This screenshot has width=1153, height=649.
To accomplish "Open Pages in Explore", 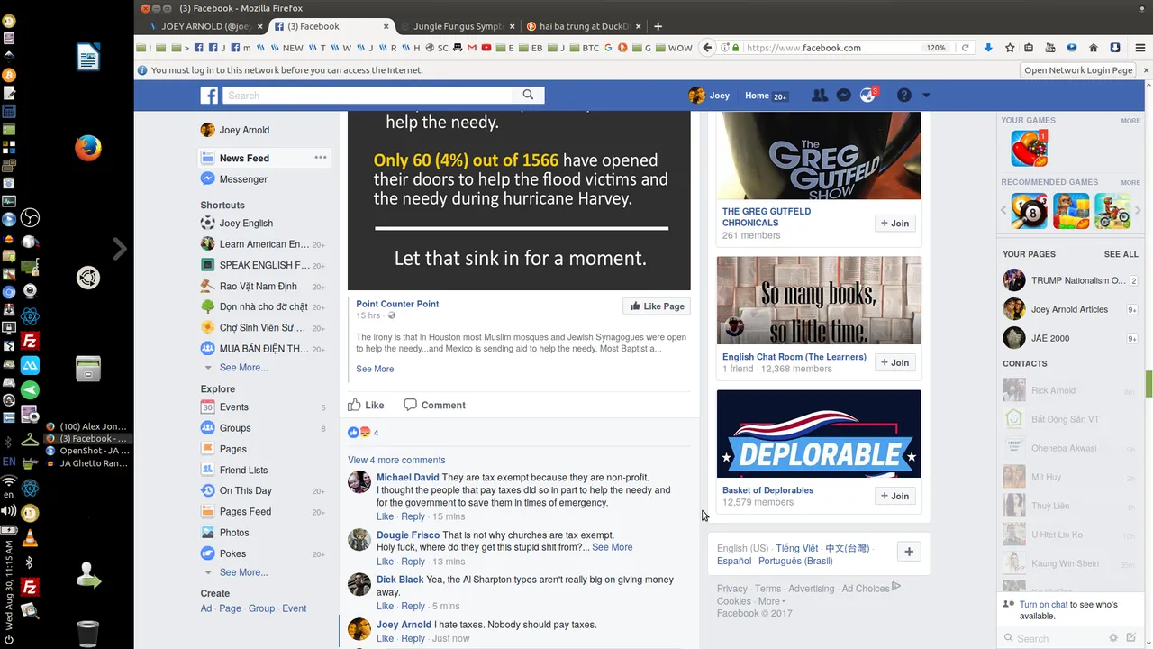I will pyautogui.click(x=232, y=449).
